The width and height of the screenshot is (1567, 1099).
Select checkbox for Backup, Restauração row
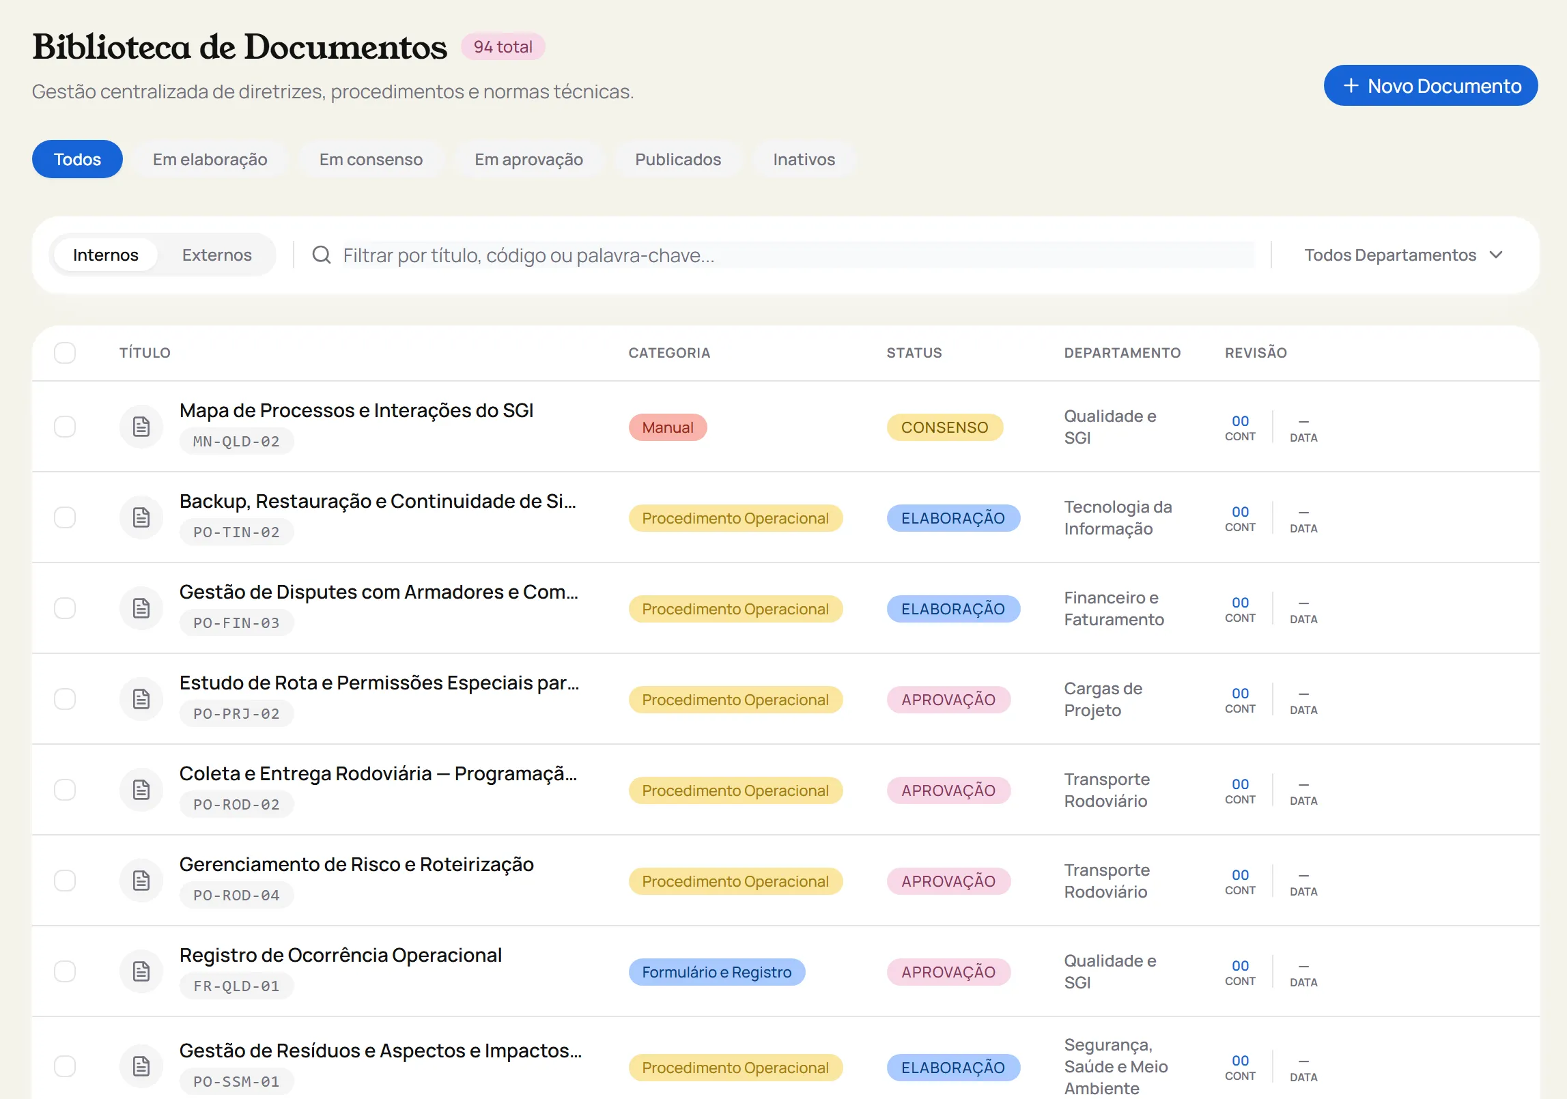(x=65, y=517)
